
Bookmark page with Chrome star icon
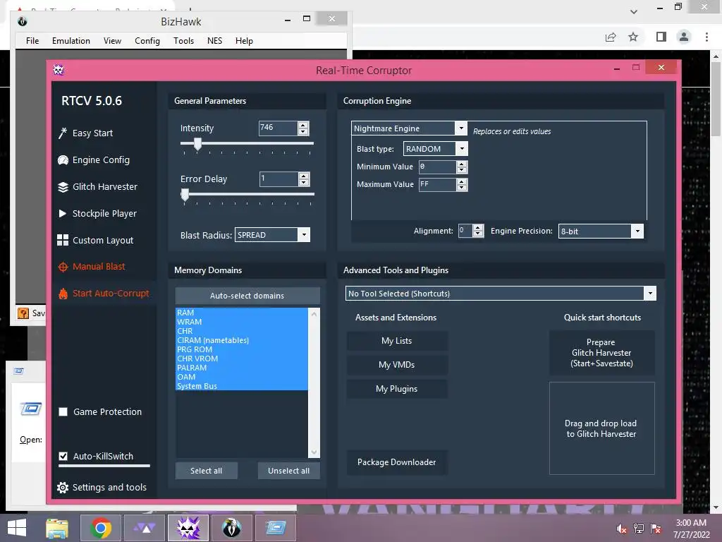[634, 37]
